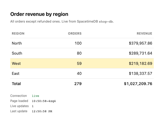Select the East region cell
The width and height of the screenshot is (164, 123).
point(16,74)
